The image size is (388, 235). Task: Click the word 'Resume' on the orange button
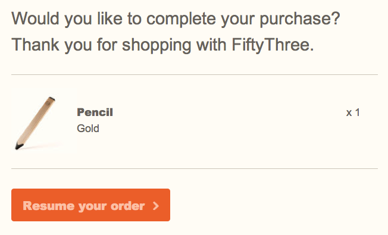coord(49,206)
